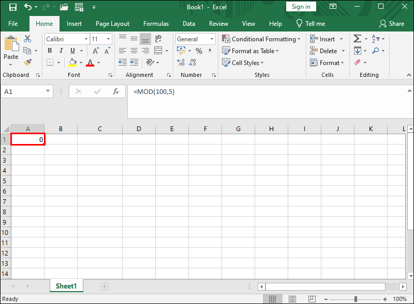414x304 pixels.
Task: Click the Increase Decimal icon
Action: 181,62
